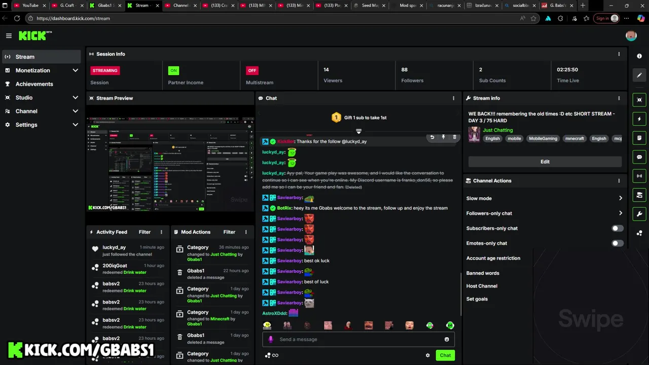Open Activity Feed three-dot menu
The height and width of the screenshot is (365, 649).
pos(161,232)
